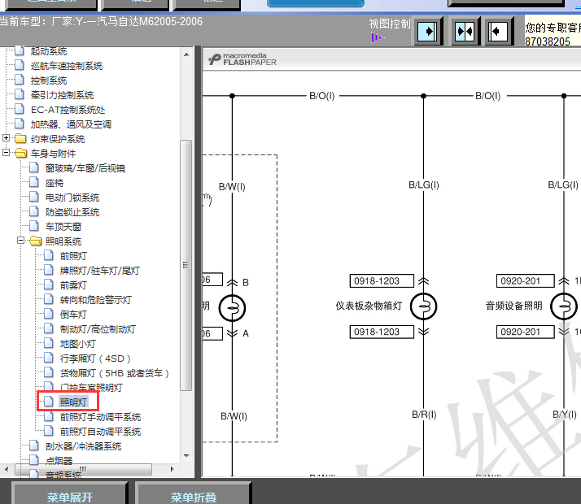Click the document icon beside 前照灯
581x504 pixels.
[x=49, y=255]
